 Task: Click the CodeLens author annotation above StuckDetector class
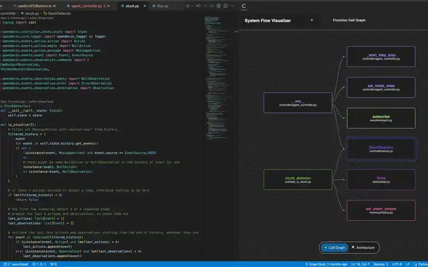point(27,101)
